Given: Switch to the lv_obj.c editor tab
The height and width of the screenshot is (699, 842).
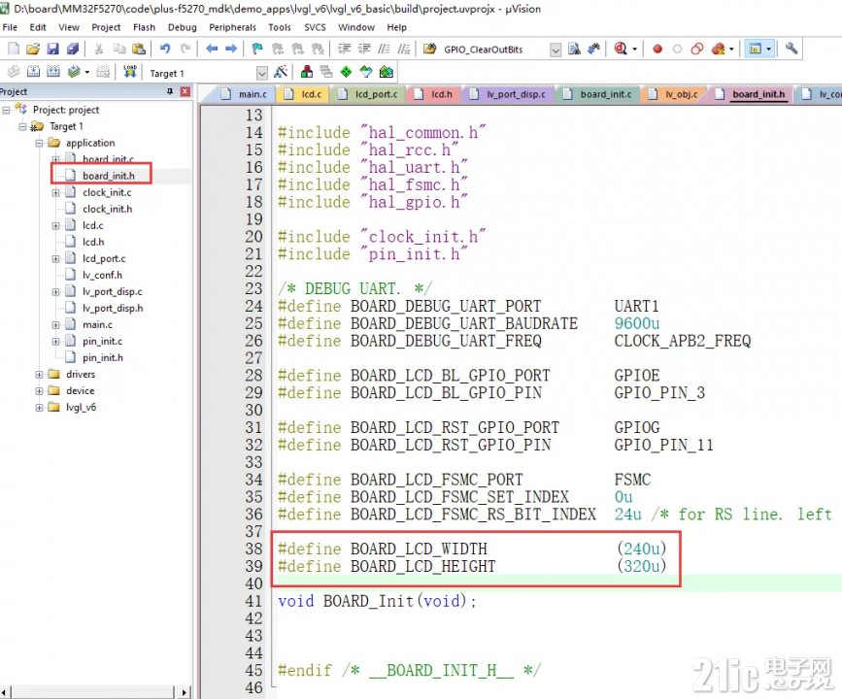Looking at the screenshot, I should pos(674,94).
